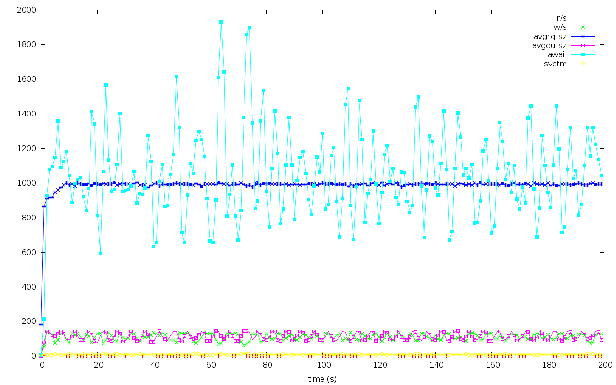Click the y-axis label 800
Image resolution: width=616 pixels, height=385 pixels.
pos(28,218)
